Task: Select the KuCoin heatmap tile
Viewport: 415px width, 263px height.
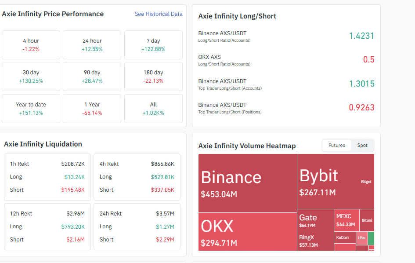Action: [344, 237]
